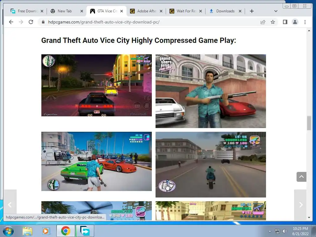
Task: Bookmark this page with star
Action: click(273, 22)
